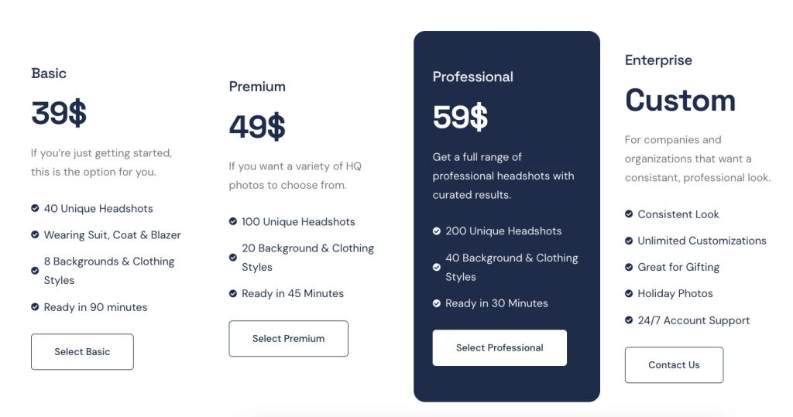The image size is (793, 417).
Task: Click the Select Basic button
Action: [82, 352]
